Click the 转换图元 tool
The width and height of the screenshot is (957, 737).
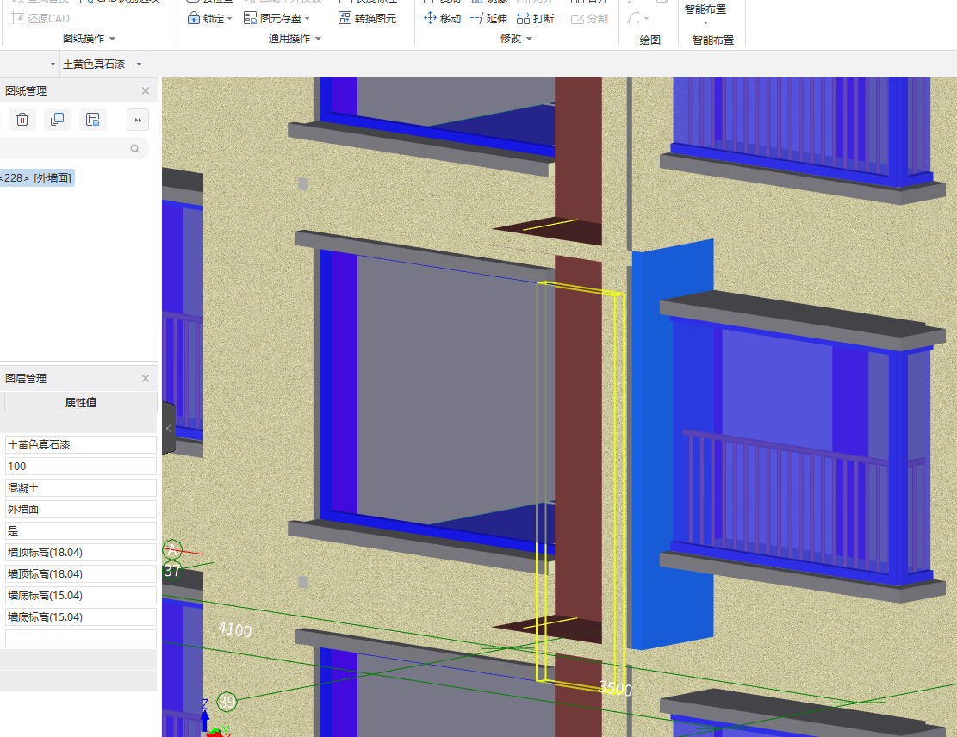pyautogui.click(x=368, y=18)
